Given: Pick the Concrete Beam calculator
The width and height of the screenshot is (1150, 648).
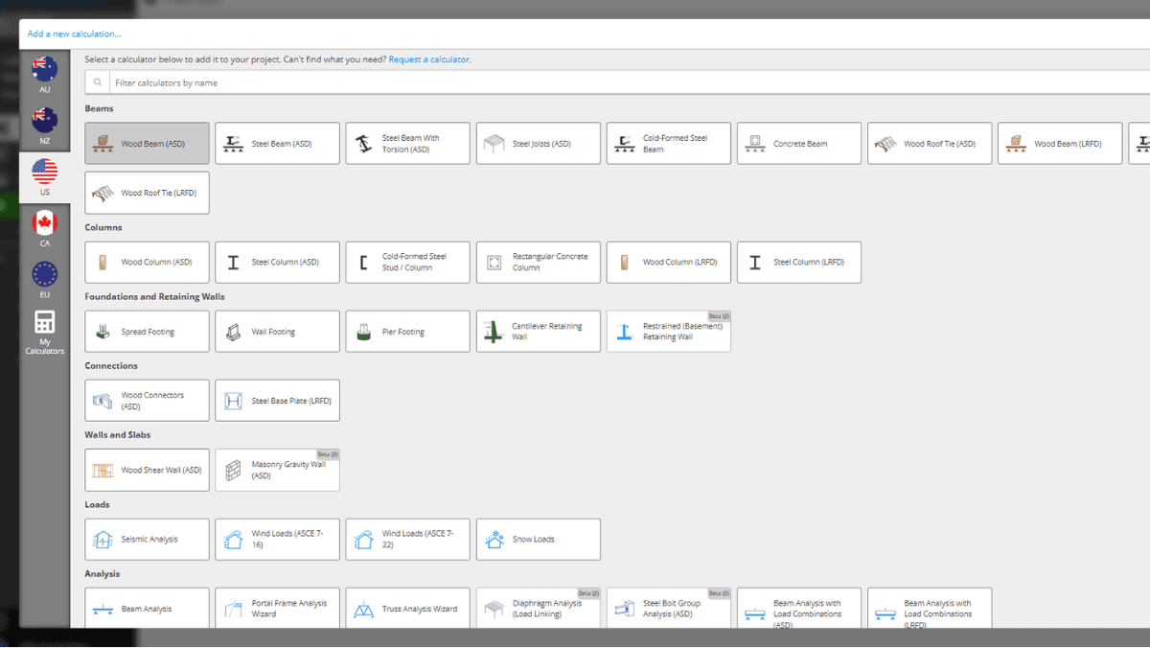Looking at the screenshot, I should [798, 144].
